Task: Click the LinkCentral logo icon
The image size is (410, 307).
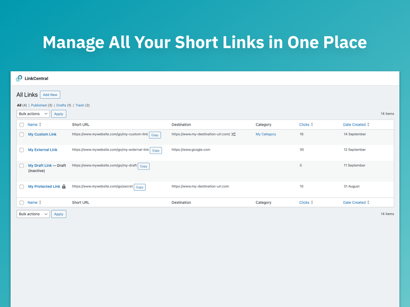Action: [x=19, y=78]
